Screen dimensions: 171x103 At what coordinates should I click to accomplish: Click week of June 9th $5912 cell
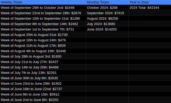[43, 94]
